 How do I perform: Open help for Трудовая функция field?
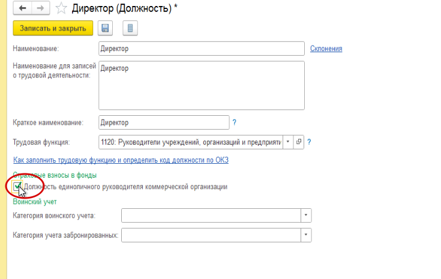(309, 142)
